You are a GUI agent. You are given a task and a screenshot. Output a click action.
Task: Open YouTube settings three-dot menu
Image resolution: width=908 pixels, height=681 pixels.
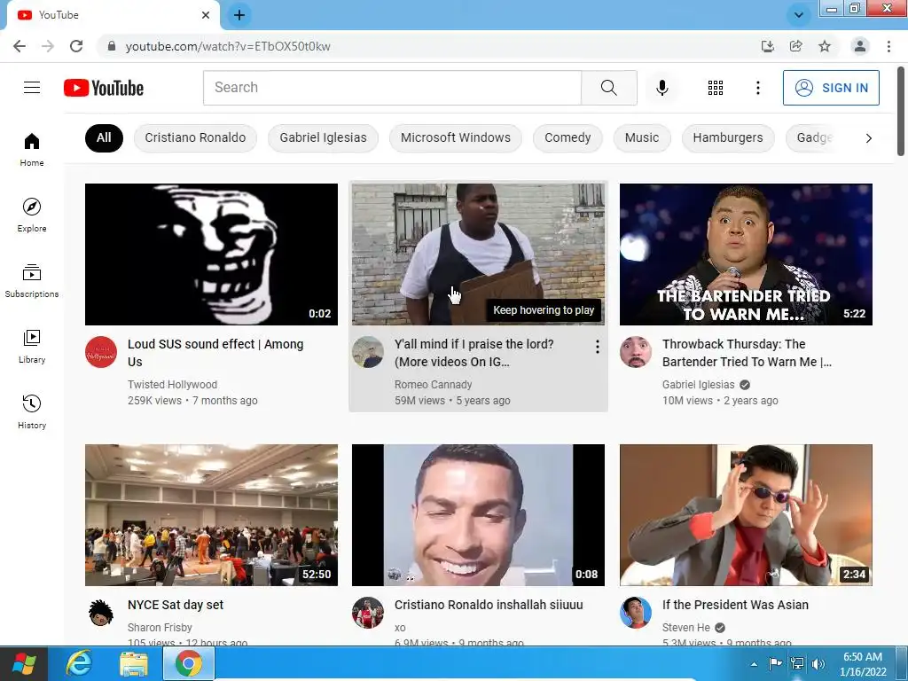click(x=757, y=88)
